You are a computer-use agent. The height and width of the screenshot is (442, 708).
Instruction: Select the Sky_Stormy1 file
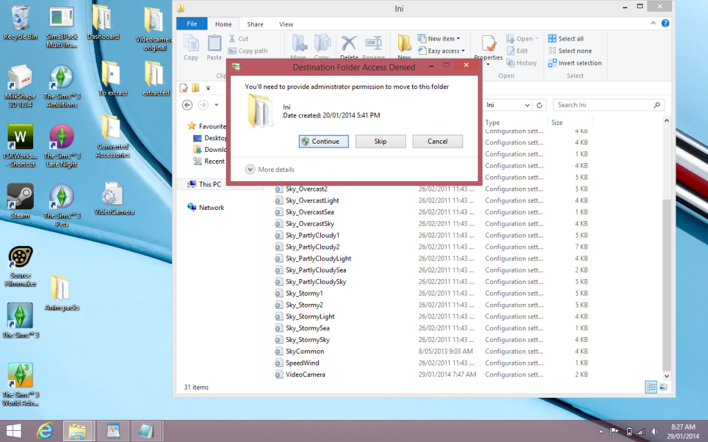[304, 293]
